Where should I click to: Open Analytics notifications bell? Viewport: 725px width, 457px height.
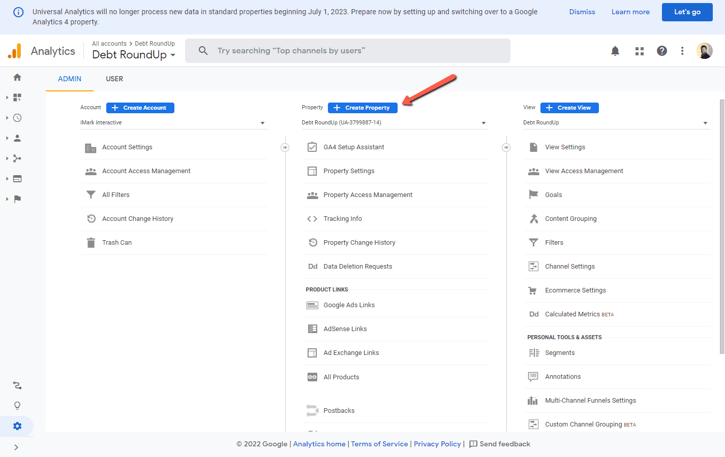point(615,51)
